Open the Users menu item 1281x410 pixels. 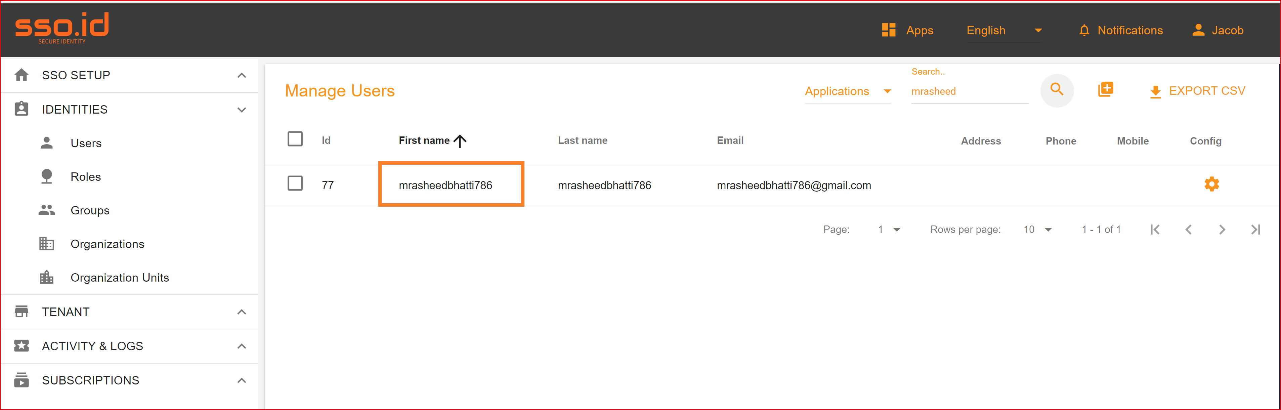86,143
